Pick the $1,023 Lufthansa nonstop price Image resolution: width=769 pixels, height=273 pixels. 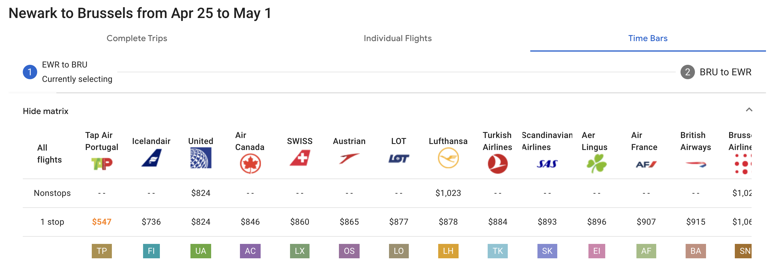point(448,193)
